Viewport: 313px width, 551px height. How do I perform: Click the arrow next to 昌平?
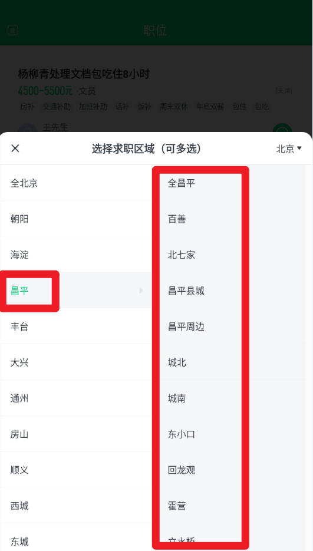(x=141, y=291)
